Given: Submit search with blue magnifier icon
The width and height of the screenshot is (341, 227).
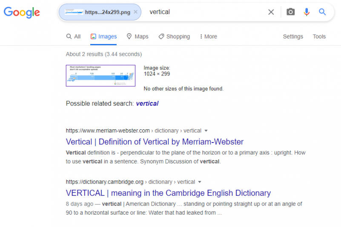Looking at the screenshot, I should (322, 12).
